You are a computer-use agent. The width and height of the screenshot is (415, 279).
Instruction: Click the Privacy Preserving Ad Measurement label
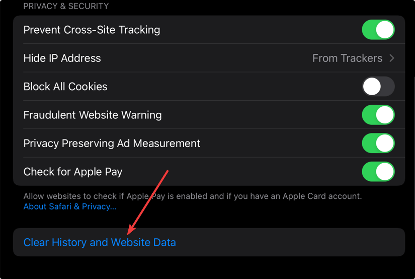pos(112,143)
